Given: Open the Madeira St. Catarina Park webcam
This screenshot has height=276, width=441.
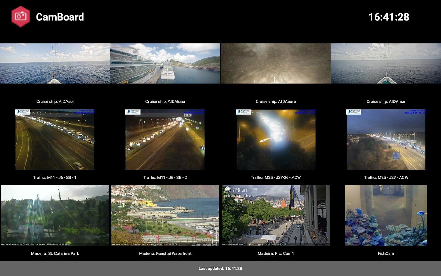Looking at the screenshot, I should pos(55,215).
